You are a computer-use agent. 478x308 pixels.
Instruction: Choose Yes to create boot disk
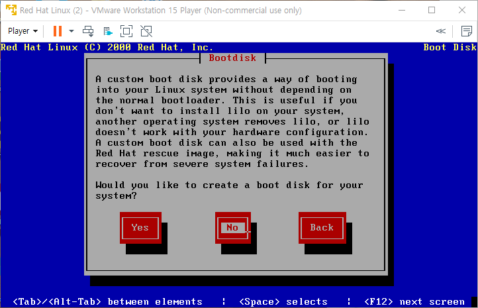point(140,227)
